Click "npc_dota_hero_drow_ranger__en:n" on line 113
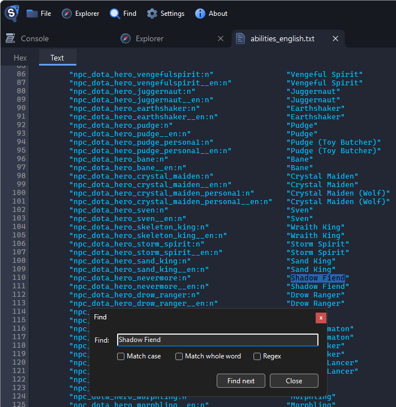Viewport: 396px width, 407px height. (144, 304)
